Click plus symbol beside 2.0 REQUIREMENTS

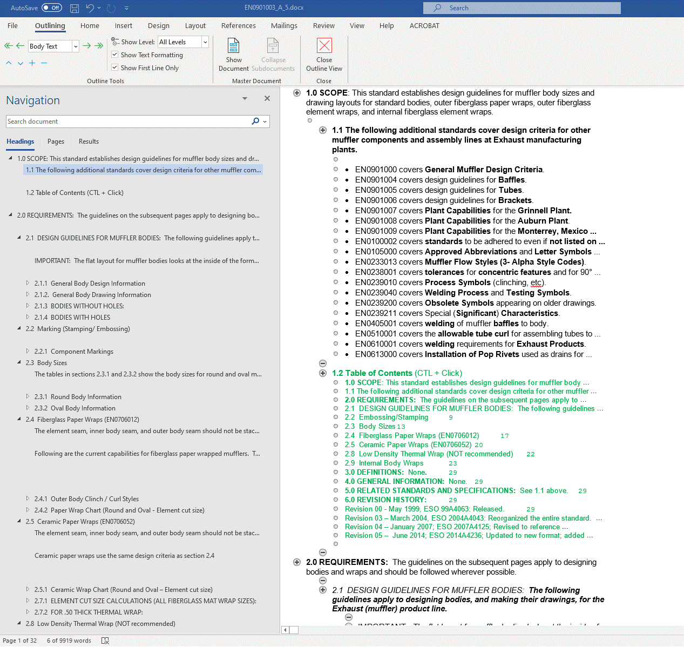[297, 562]
